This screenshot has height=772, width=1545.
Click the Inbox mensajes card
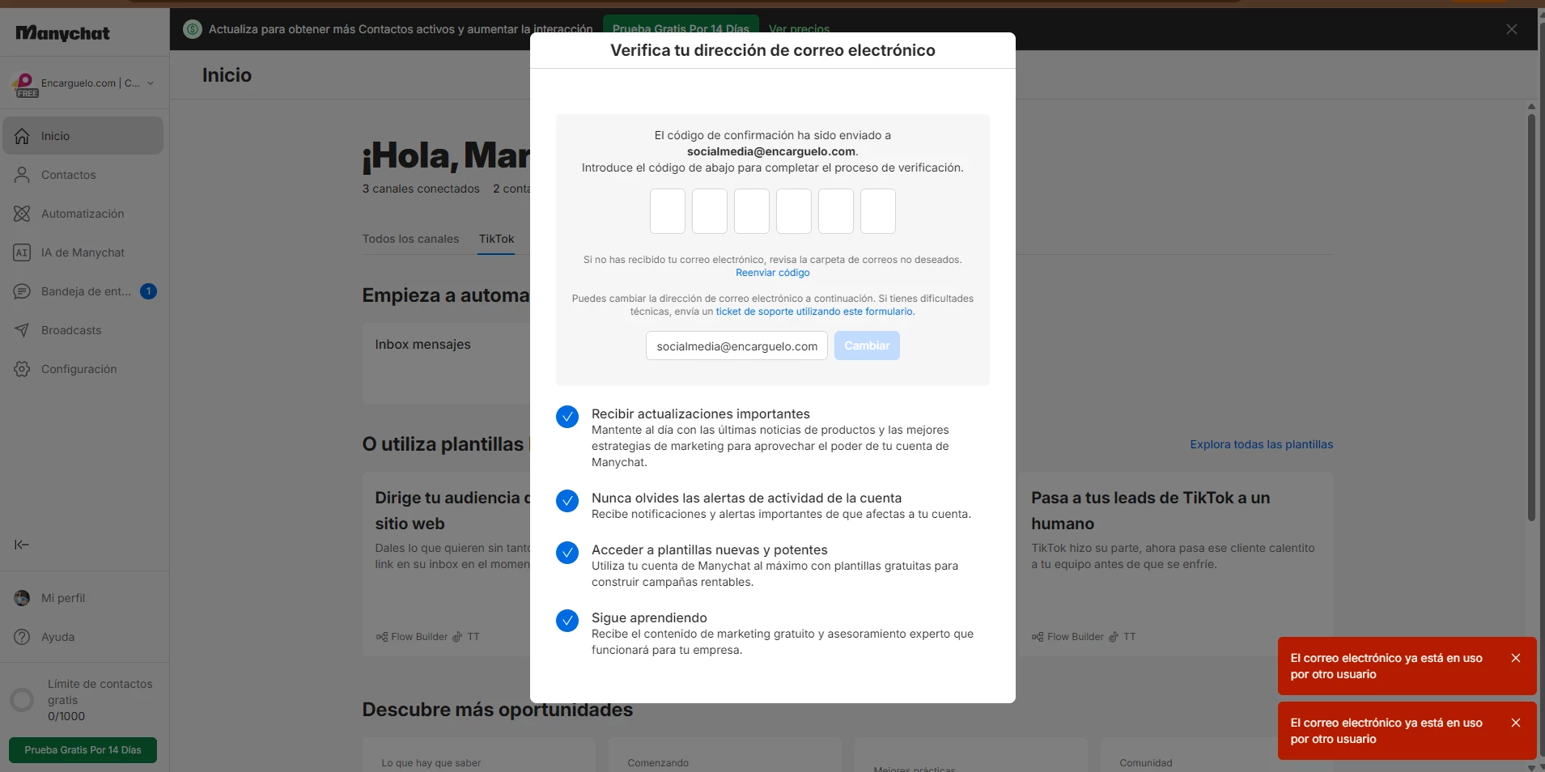pyautogui.click(x=446, y=363)
